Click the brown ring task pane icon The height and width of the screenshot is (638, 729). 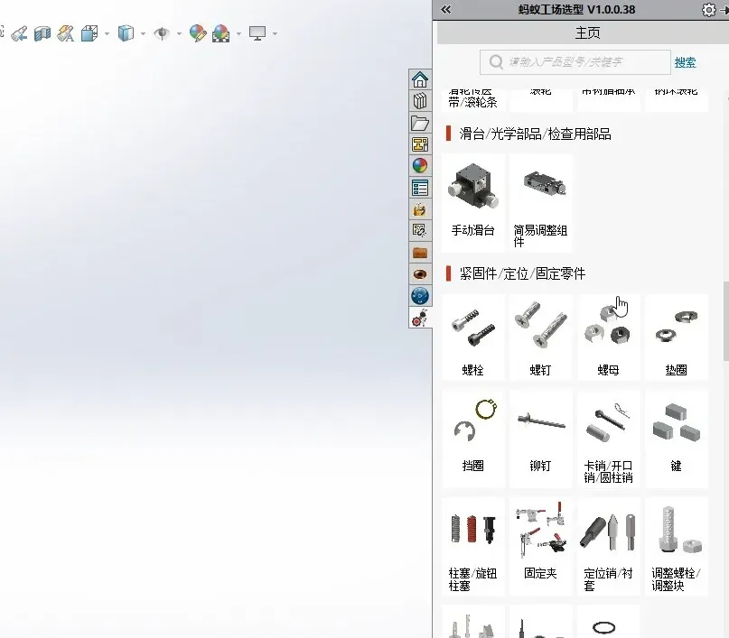click(x=420, y=274)
